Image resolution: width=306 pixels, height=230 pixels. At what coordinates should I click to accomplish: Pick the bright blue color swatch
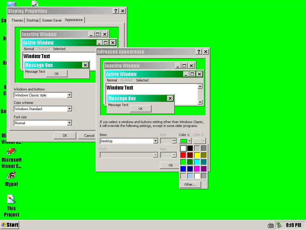point(183,169)
